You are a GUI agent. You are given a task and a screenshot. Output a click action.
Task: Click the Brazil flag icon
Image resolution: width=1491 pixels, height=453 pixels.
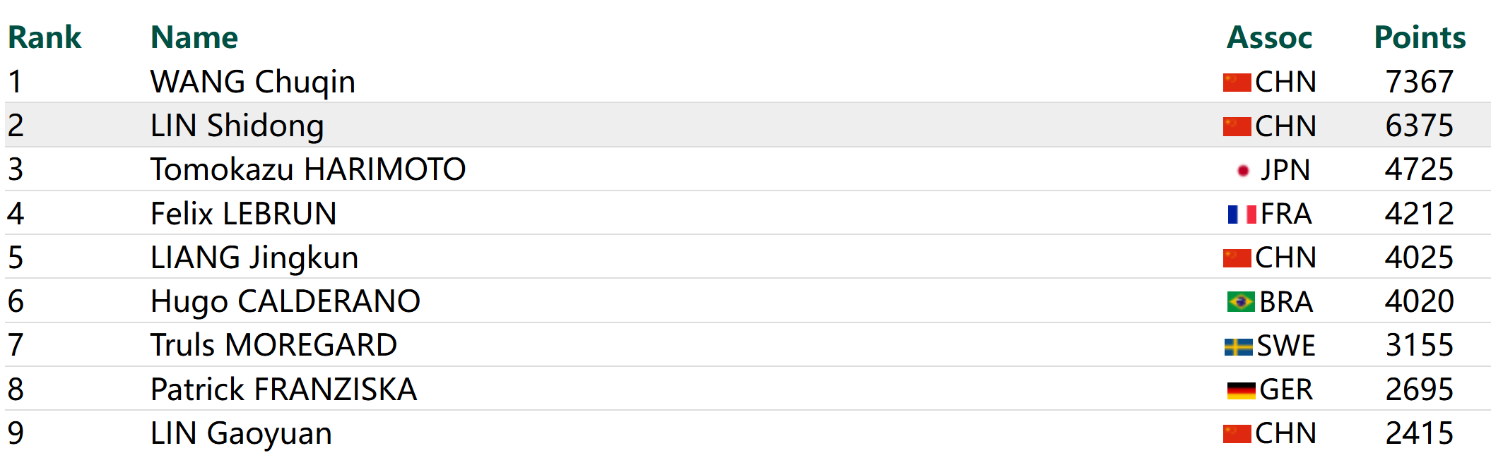tap(1240, 302)
